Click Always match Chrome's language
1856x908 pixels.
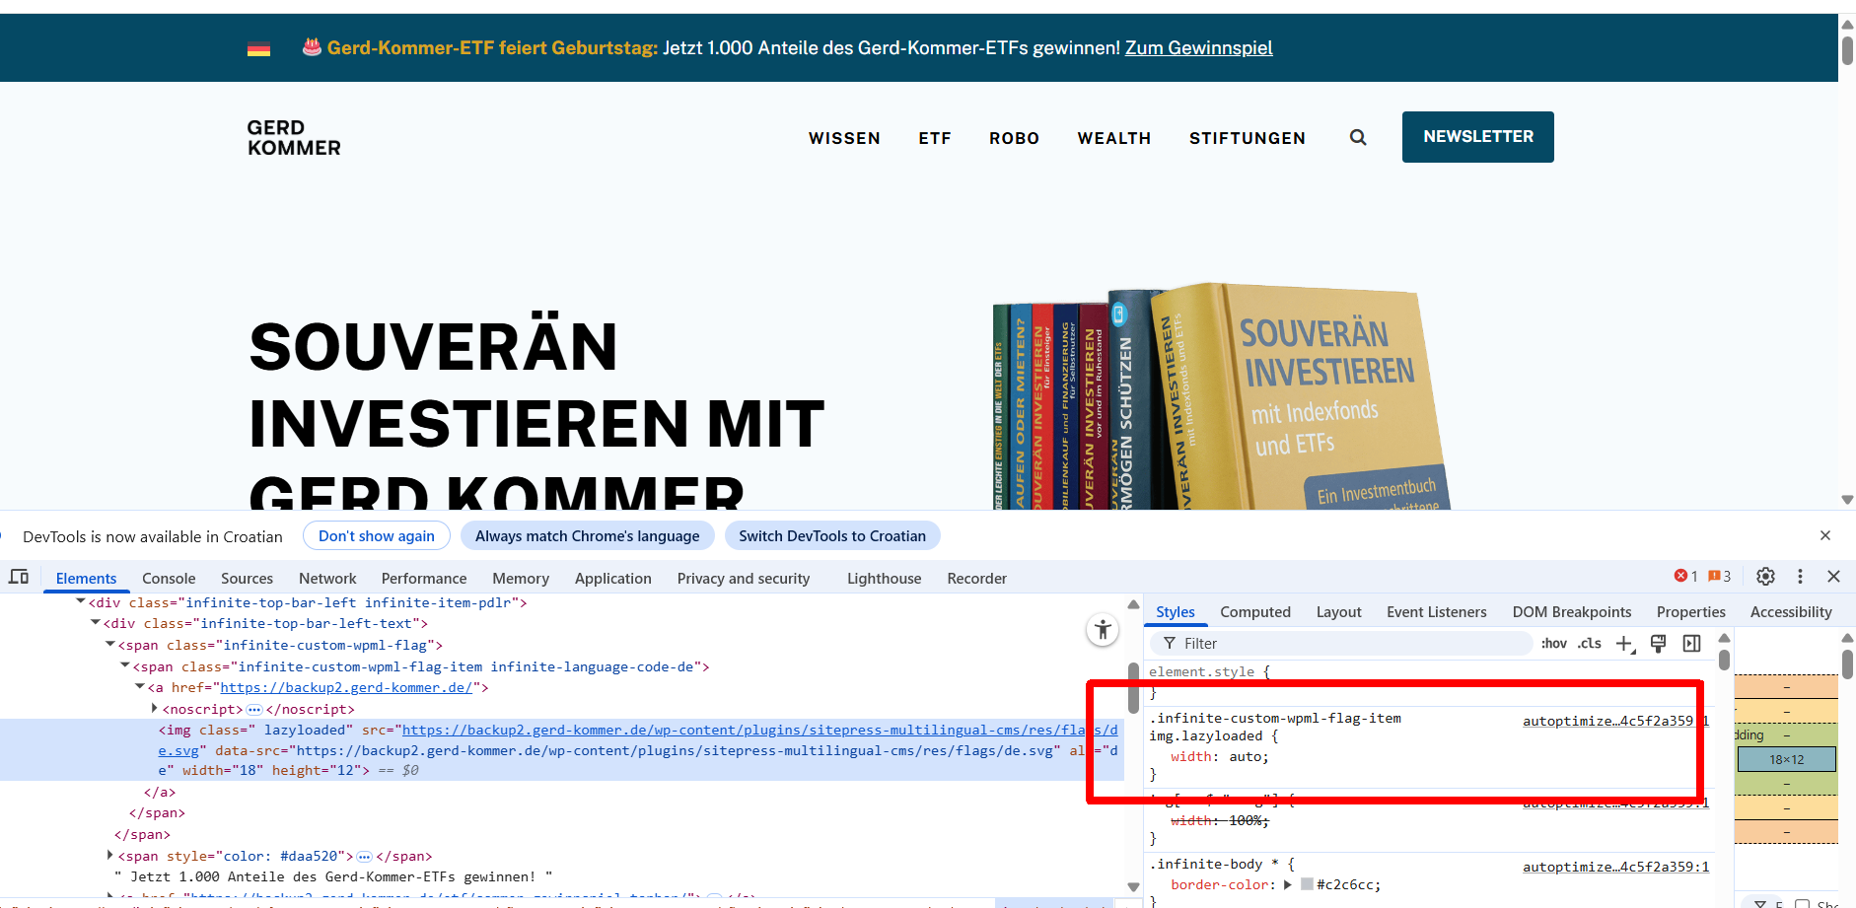588,535
